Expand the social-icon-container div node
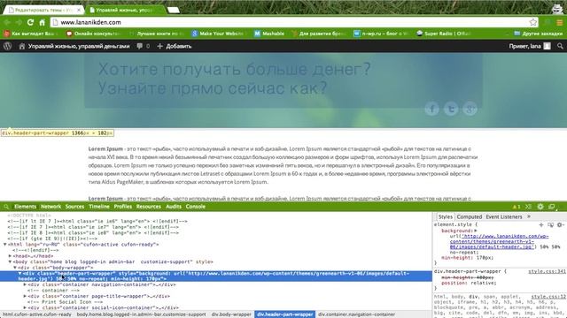Viewport: 567px width, 318px height. [25, 307]
